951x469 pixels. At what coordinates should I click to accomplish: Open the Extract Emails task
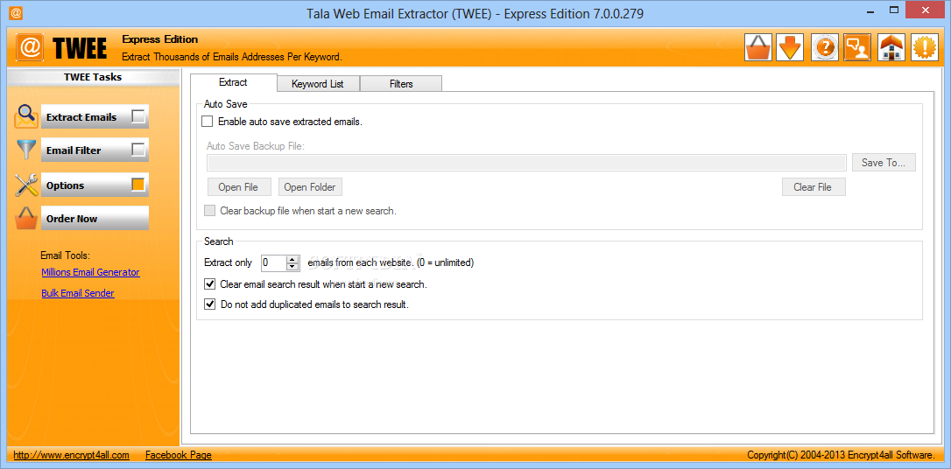tap(95, 117)
